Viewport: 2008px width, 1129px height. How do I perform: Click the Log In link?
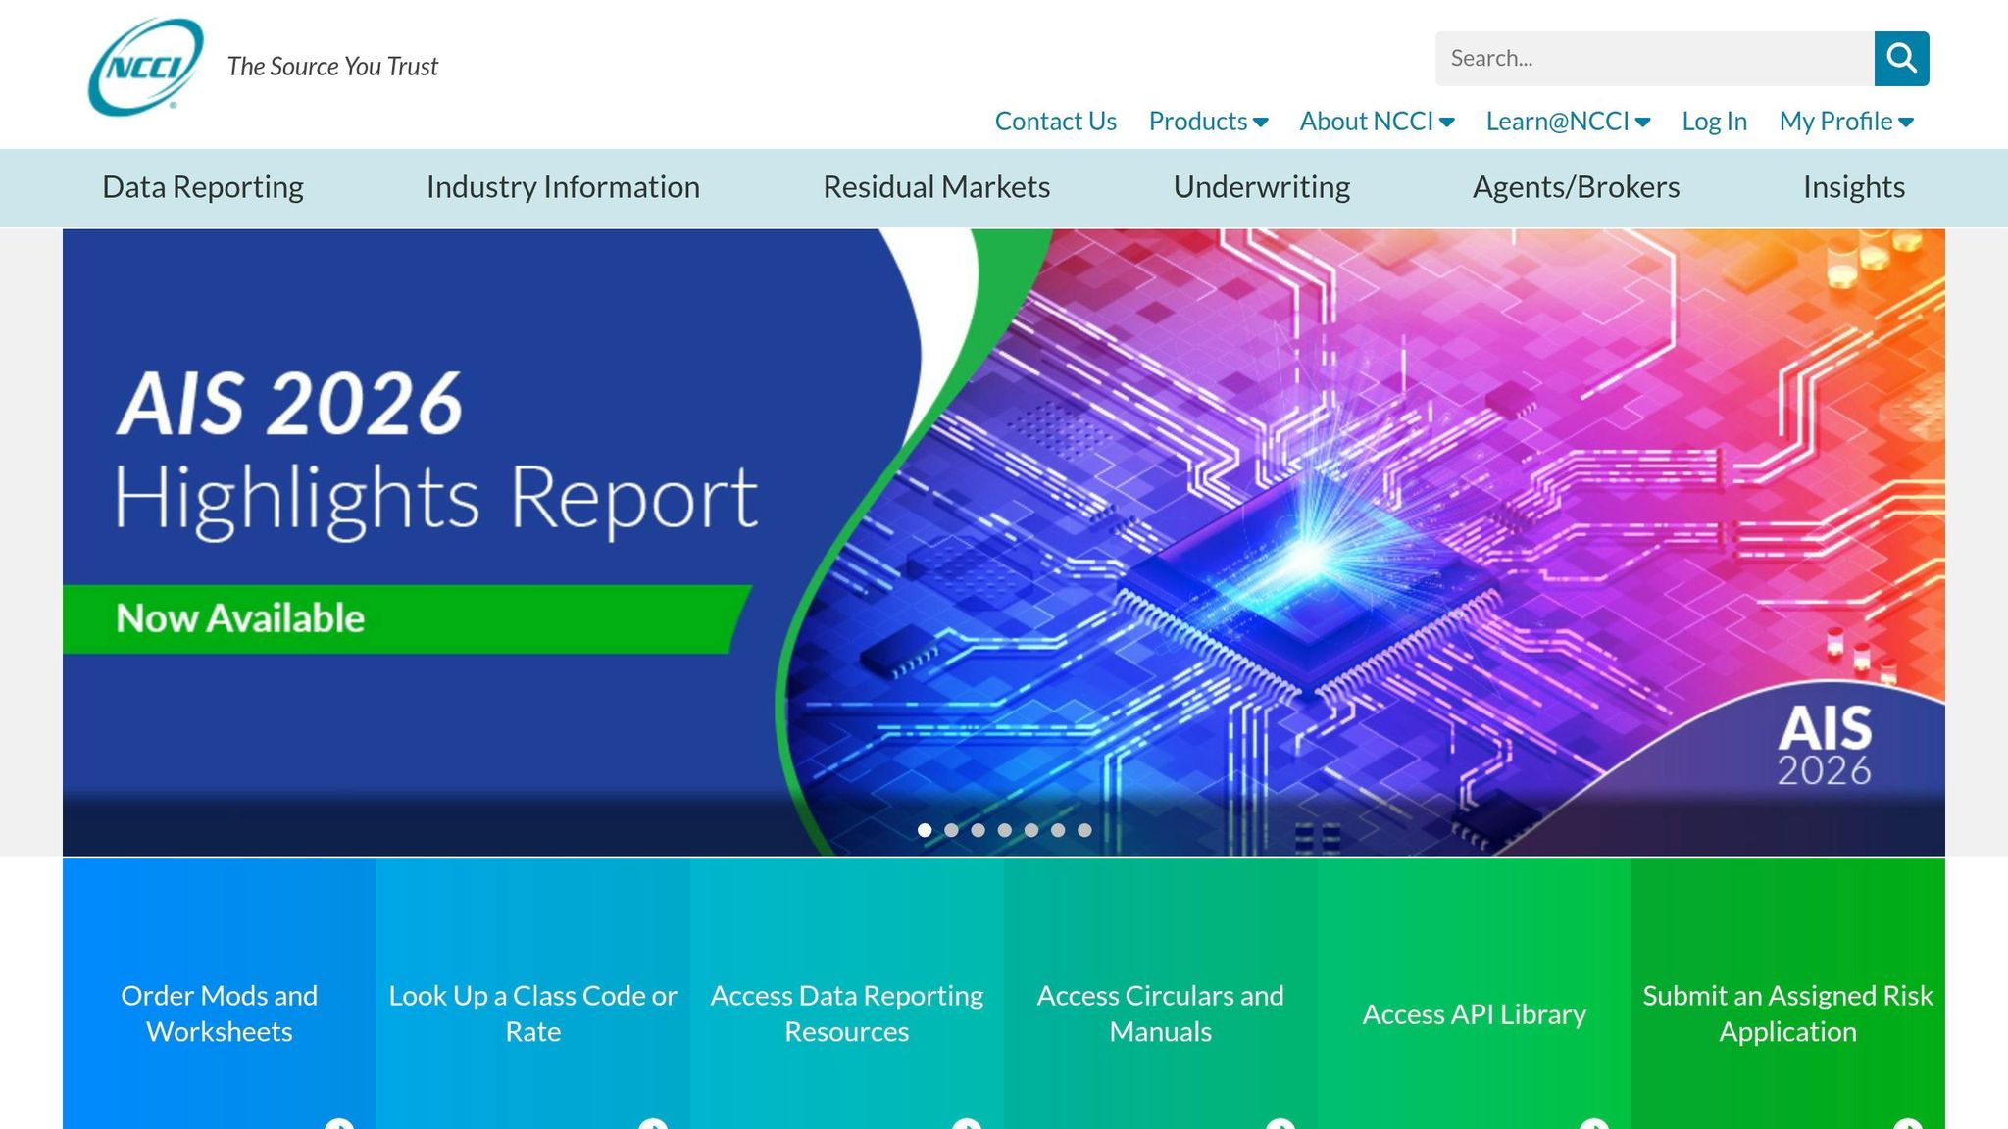1714,122
